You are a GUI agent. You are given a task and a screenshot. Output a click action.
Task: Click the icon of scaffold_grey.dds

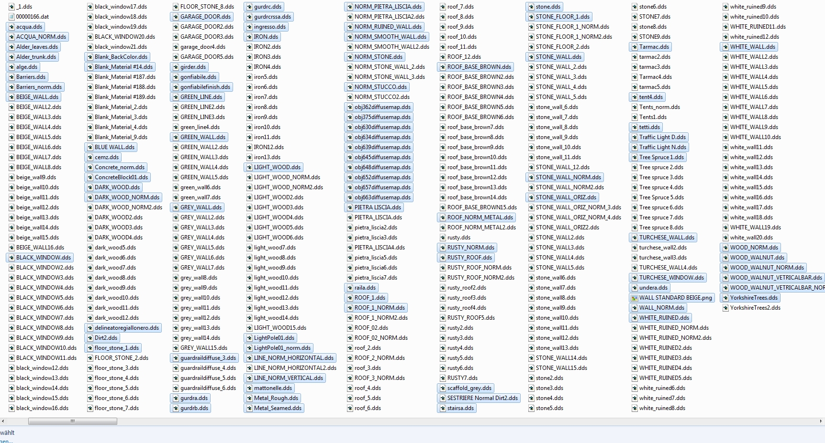click(443, 388)
